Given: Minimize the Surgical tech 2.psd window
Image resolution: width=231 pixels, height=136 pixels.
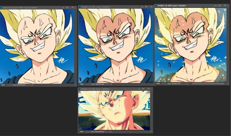Looking at the screenshot, I should pyautogui.click(x=63, y=7).
